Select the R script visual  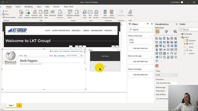tap(168, 53)
